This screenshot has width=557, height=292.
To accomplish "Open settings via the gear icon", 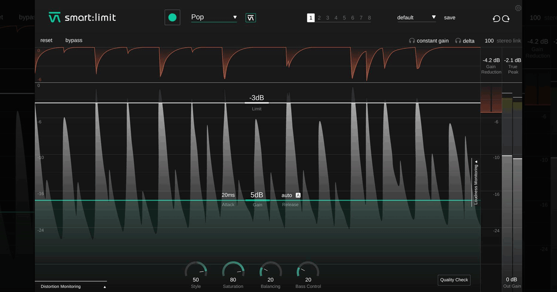I will tap(518, 8).
